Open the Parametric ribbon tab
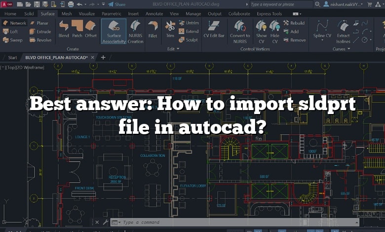This screenshot has width=385, height=232. click(112, 14)
